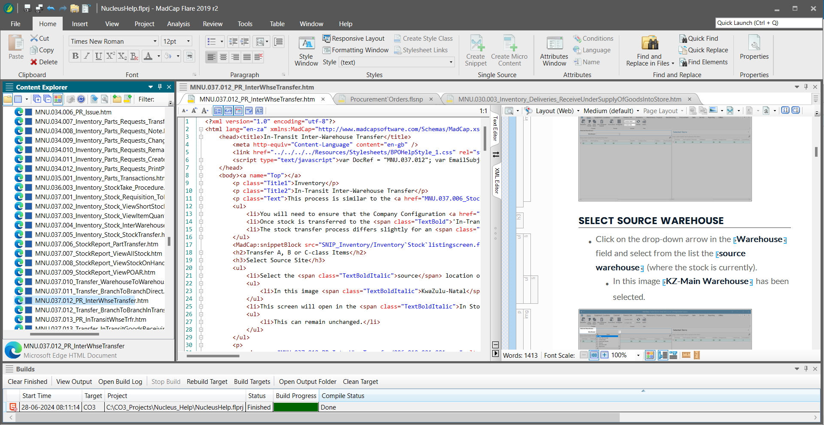This screenshot has height=425, width=824.
Task: Toggle horizontal ruler in status bar
Action: tap(686, 355)
